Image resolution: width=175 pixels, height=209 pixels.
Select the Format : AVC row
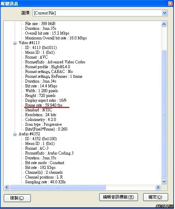[x=36, y=57]
